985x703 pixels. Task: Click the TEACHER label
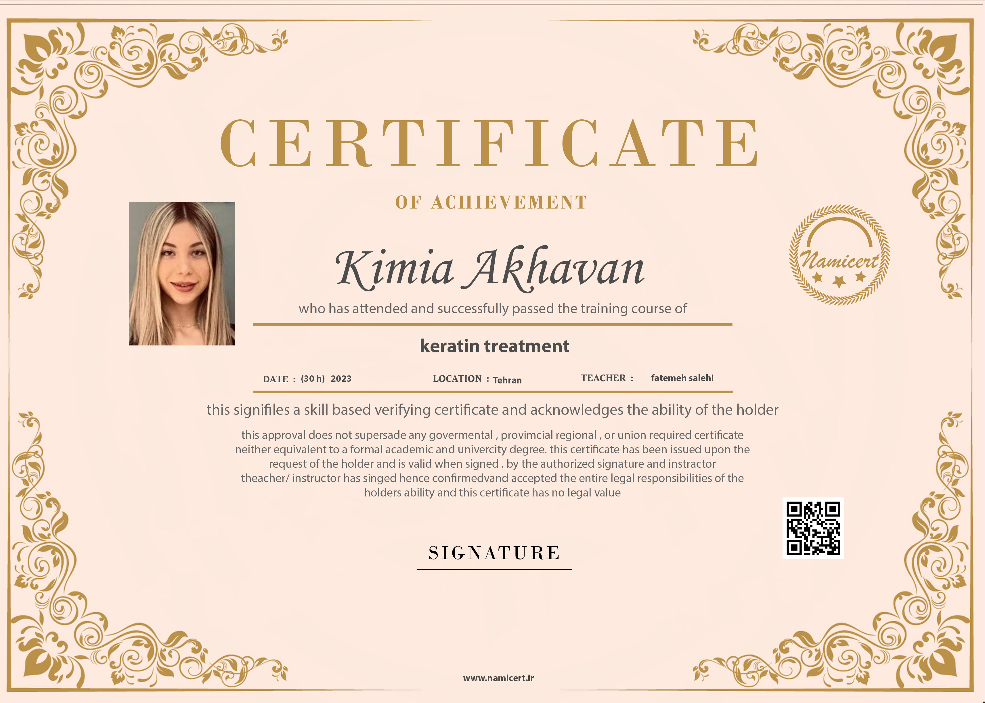pos(603,378)
